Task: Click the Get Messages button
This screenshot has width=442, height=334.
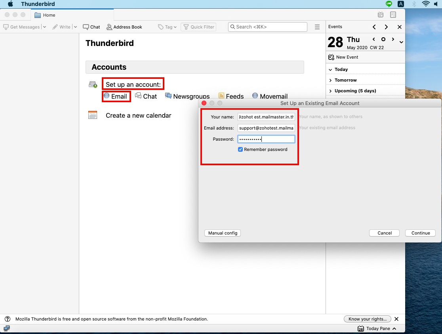Action: coord(21,27)
